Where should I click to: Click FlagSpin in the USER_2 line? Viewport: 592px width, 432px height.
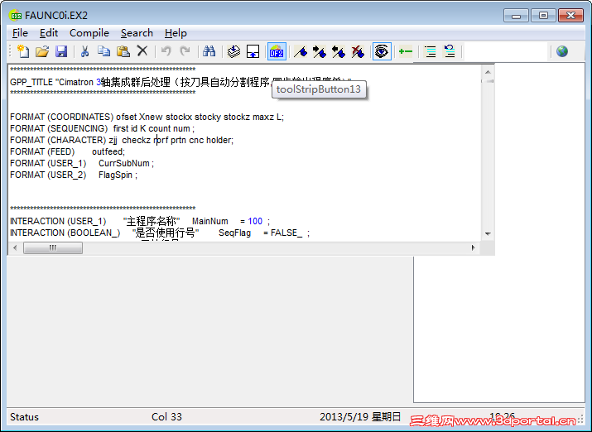(x=115, y=175)
